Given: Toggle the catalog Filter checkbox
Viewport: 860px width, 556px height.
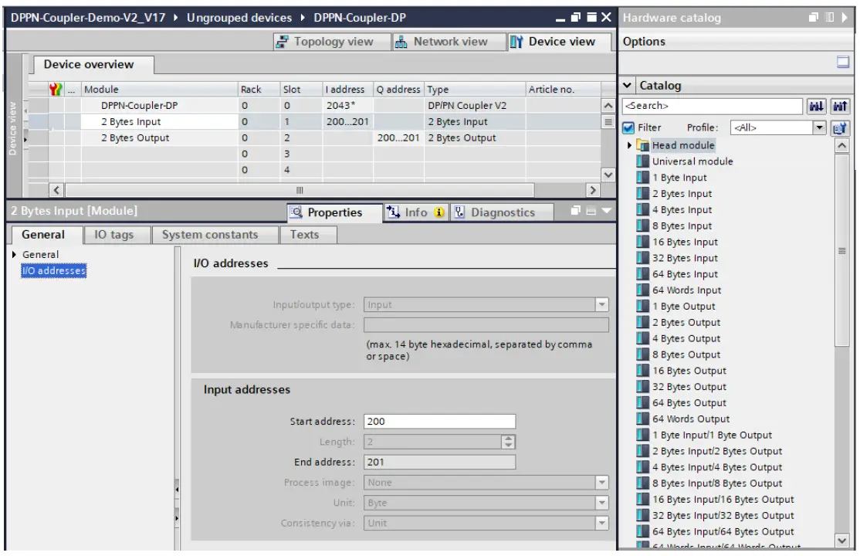Looking at the screenshot, I should (x=628, y=128).
